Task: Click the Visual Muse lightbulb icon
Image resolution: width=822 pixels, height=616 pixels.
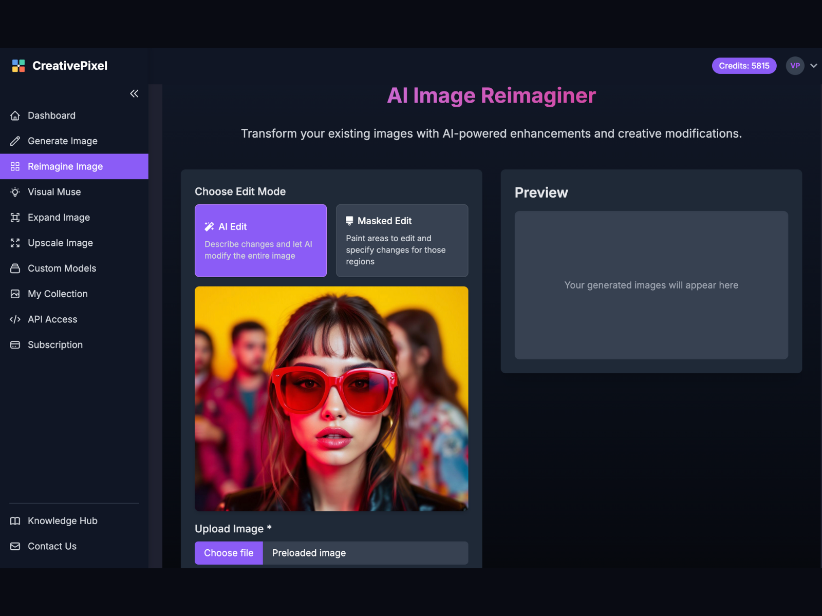Action: pyautogui.click(x=15, y=192)
